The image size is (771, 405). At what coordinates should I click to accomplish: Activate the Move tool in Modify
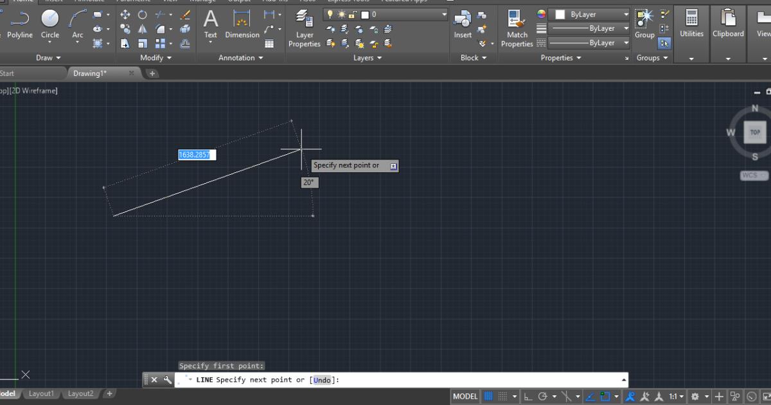coord(125,14)
